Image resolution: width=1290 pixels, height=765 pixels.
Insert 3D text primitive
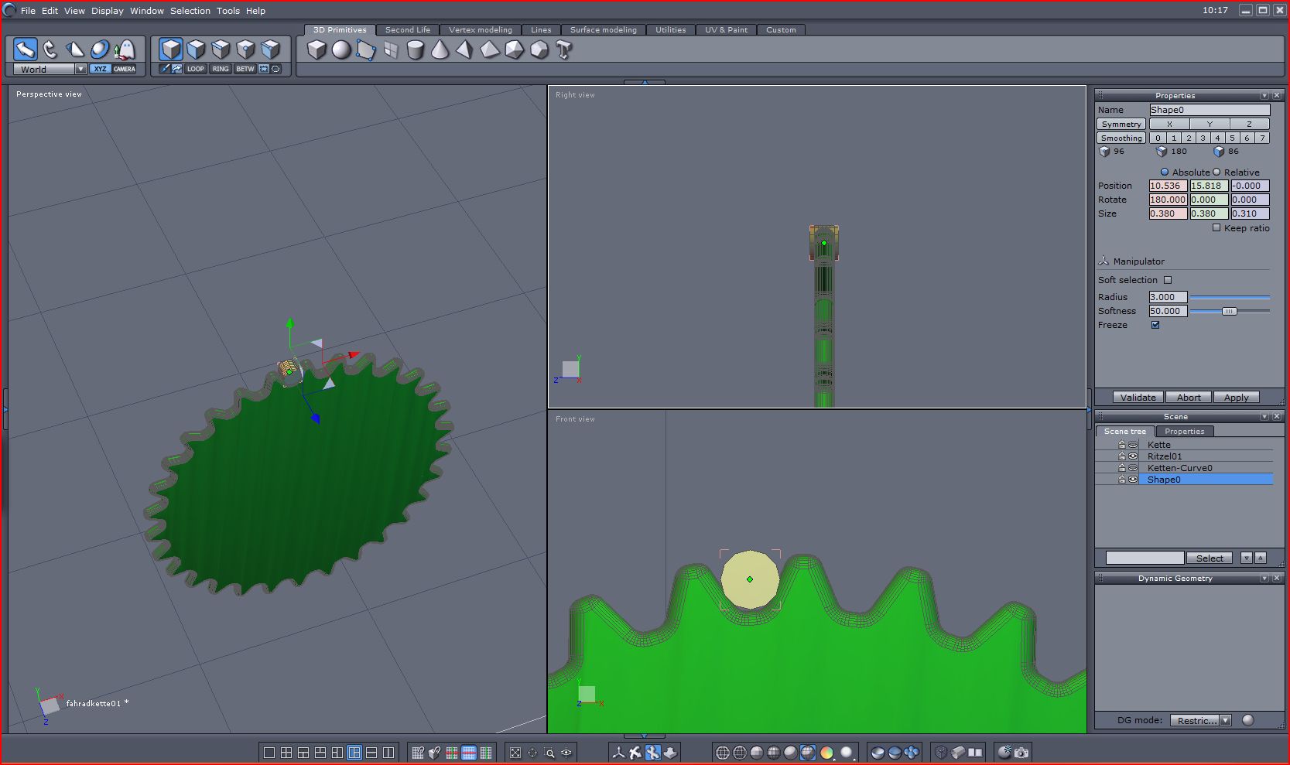click(564, 50)
